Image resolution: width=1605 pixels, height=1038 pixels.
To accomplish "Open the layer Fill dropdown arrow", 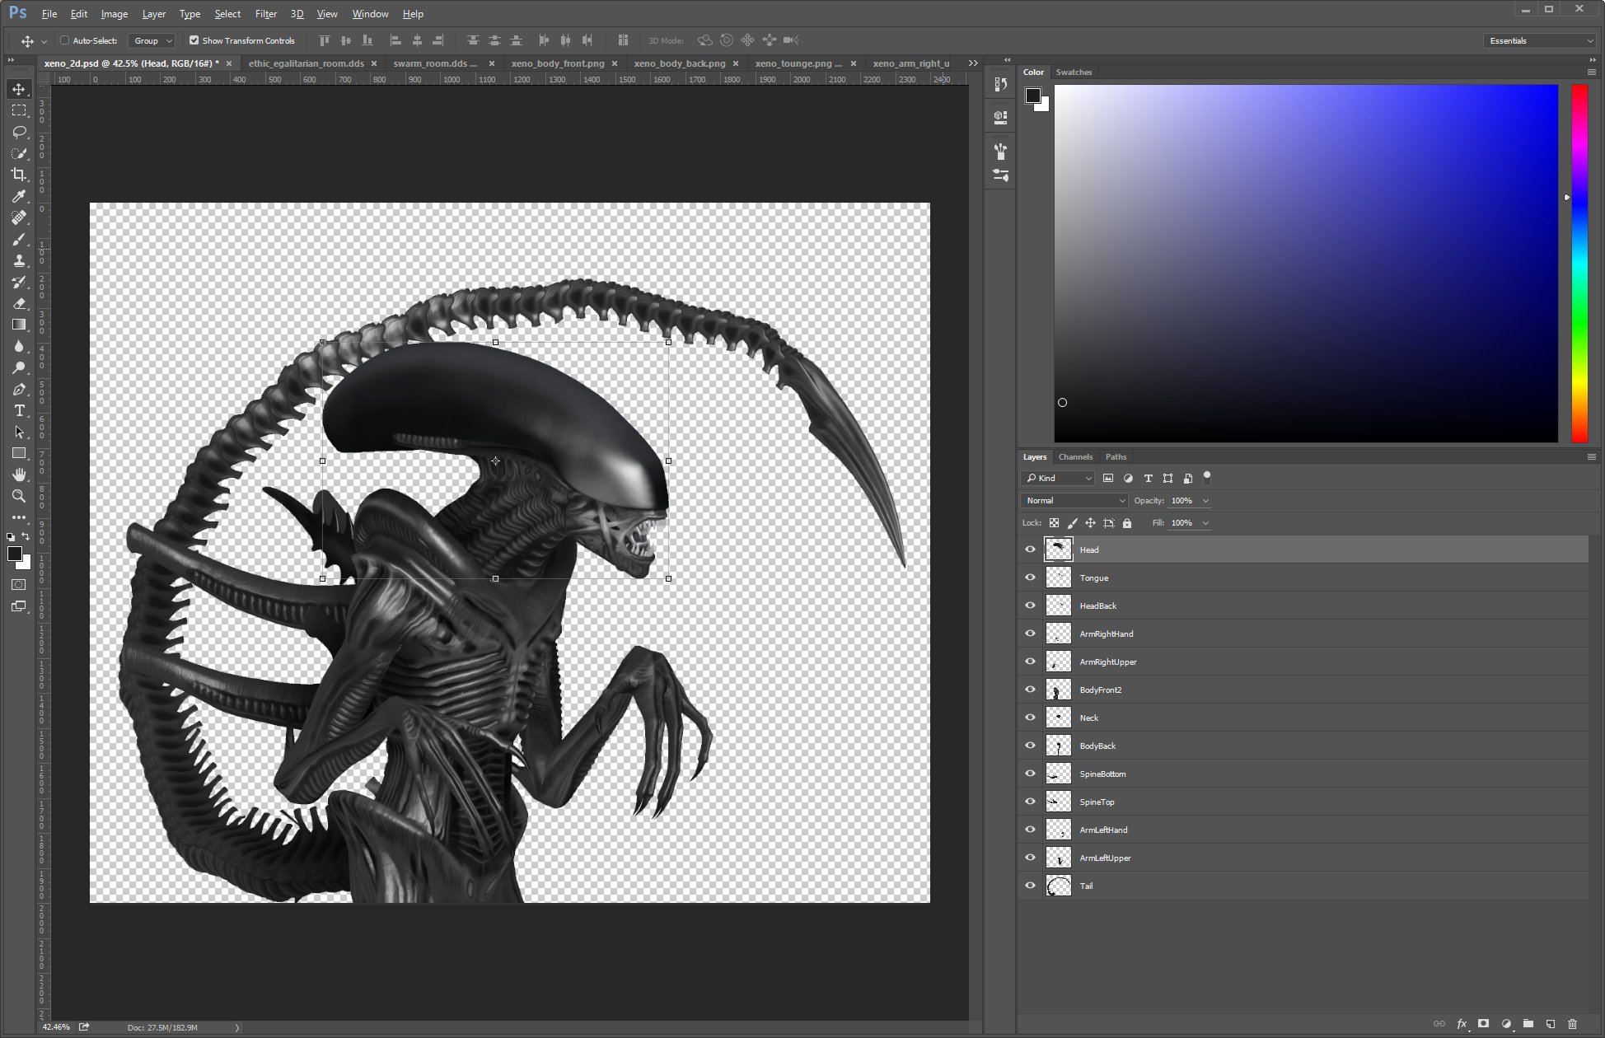I will pyautogui.click(x=1205, y=523).
